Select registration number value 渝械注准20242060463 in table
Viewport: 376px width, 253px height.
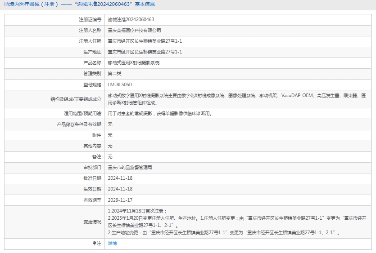(x=131, y=20)
